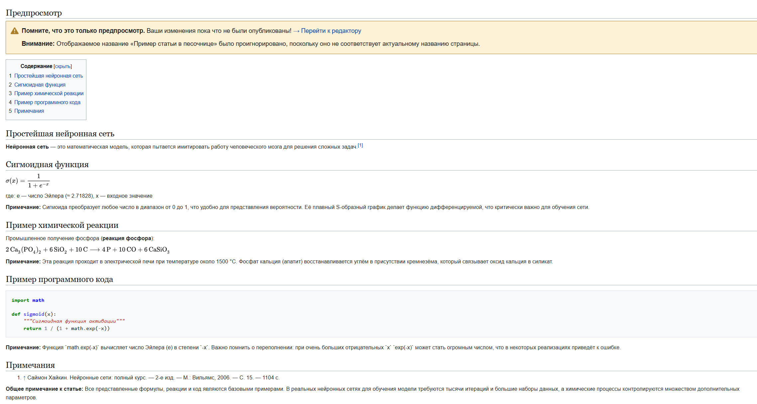The height and width of the screenshot is (404, 757).
Task: Hide contents using the 'скрыть' toggle
Action: tap(62, 66)
